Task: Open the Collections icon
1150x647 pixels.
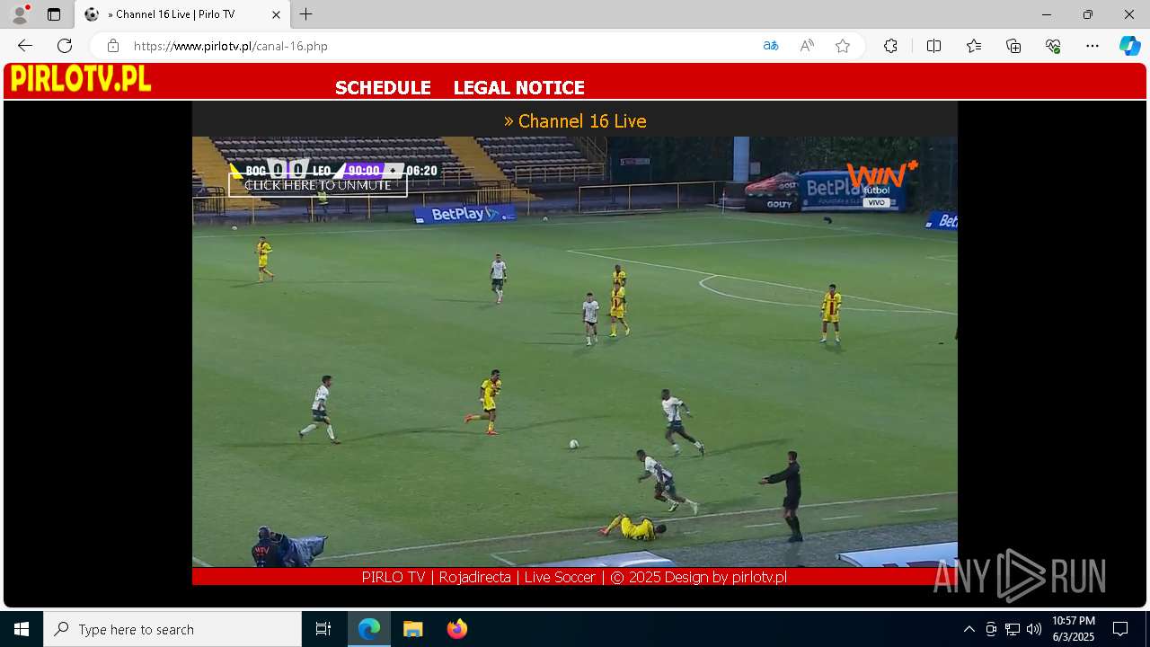Action: click(1013, 46)
